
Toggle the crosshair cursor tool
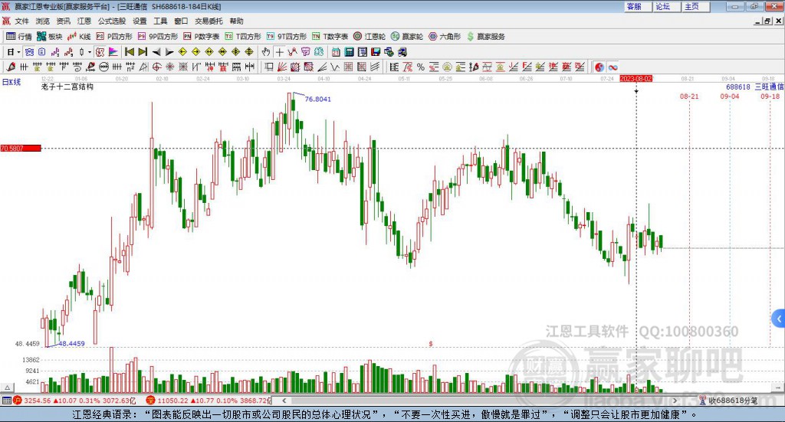point(279,52)
